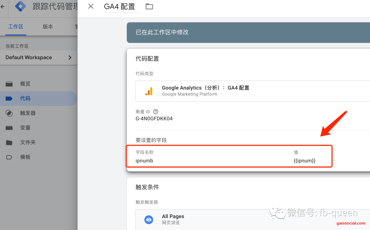
Task: Switch to the 工作区 tab
Action: click(x=15, y=26)
